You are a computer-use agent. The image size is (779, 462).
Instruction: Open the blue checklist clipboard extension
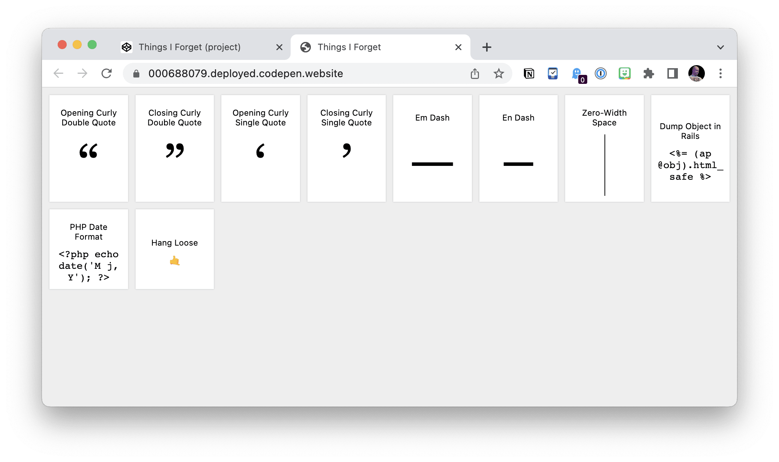click(x=553, y=73)
